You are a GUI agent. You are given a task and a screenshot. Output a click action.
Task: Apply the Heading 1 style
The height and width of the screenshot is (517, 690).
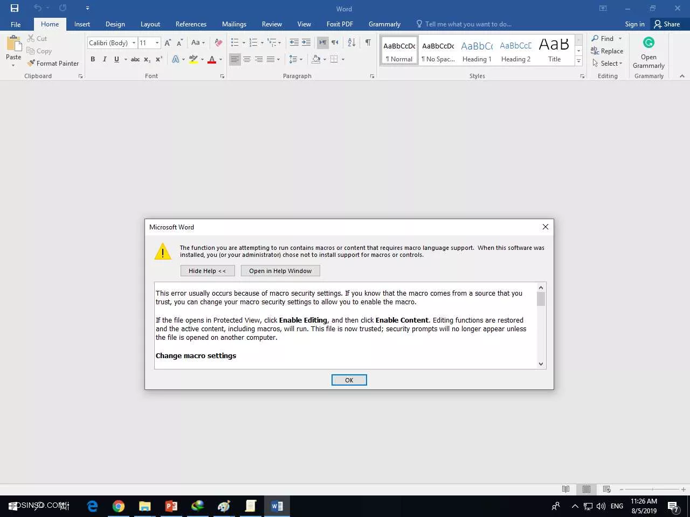[x=477, y=51]
